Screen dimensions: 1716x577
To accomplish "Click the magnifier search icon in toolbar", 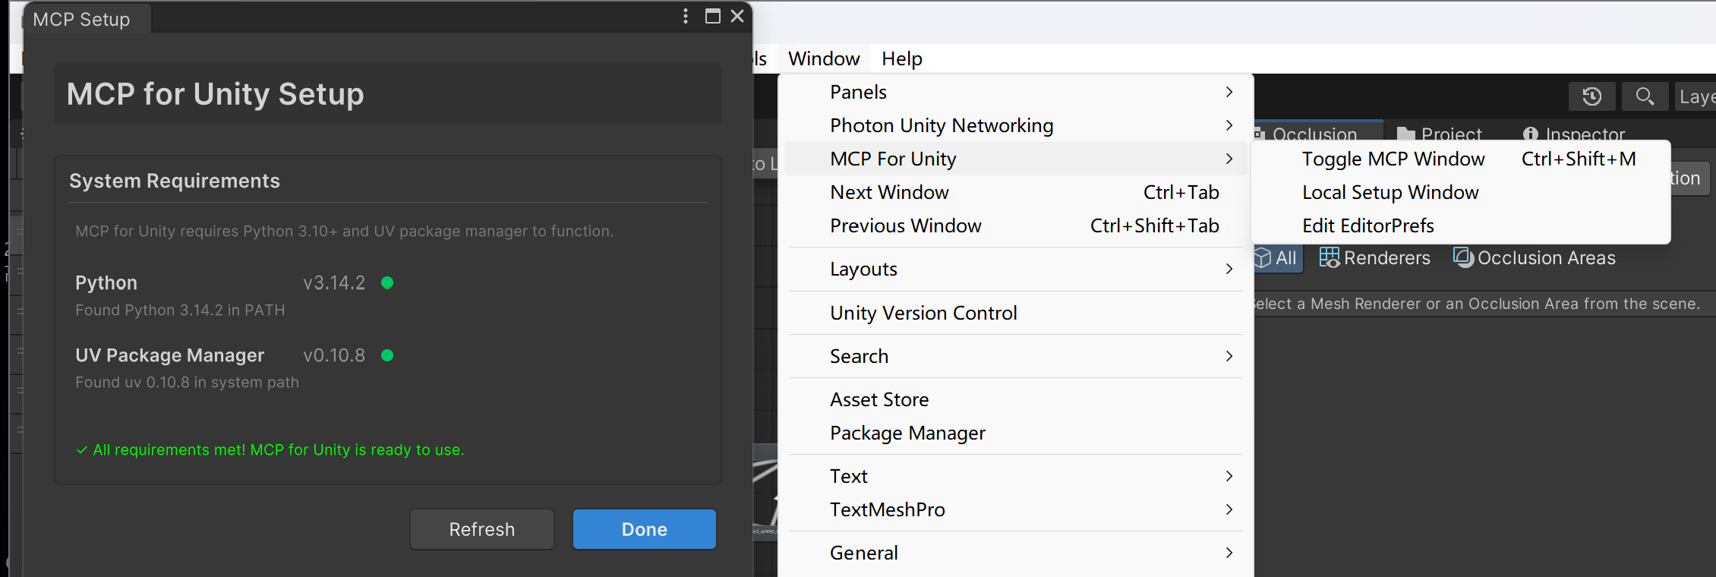I will pos(1645,96).
